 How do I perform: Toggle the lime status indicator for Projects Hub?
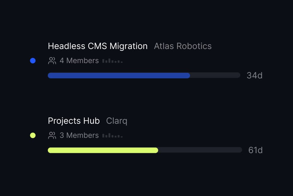tap(33, 135)
